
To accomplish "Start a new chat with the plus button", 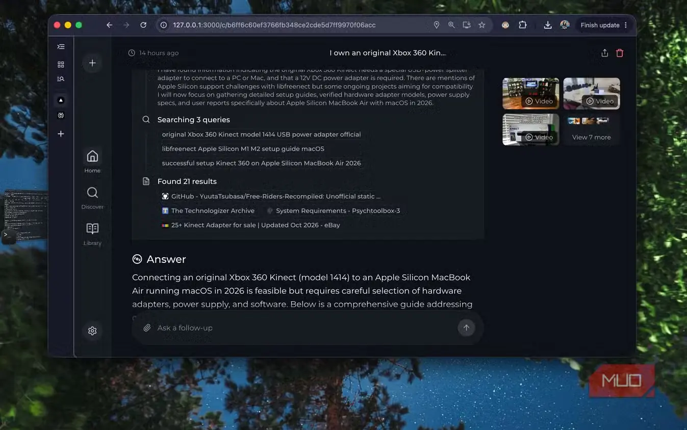I will coord(92,63).
